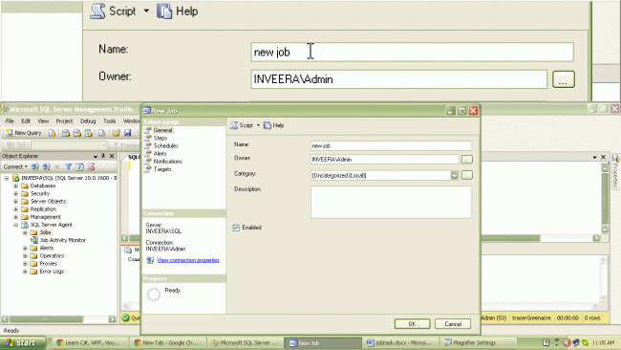Click OK in the New Job dialog
621x350 pixels.
[x=412, y=324]
